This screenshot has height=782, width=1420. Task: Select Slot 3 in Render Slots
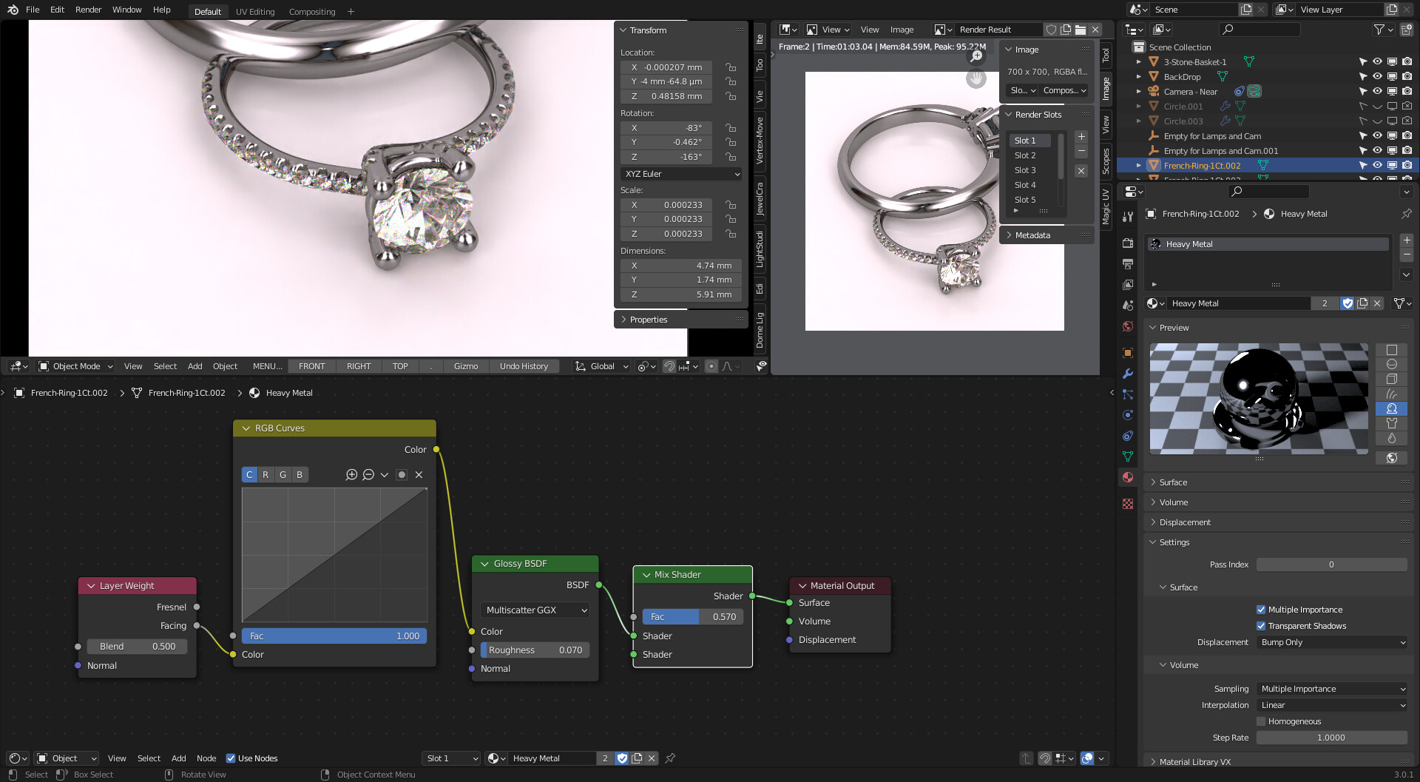(1025, 169)
